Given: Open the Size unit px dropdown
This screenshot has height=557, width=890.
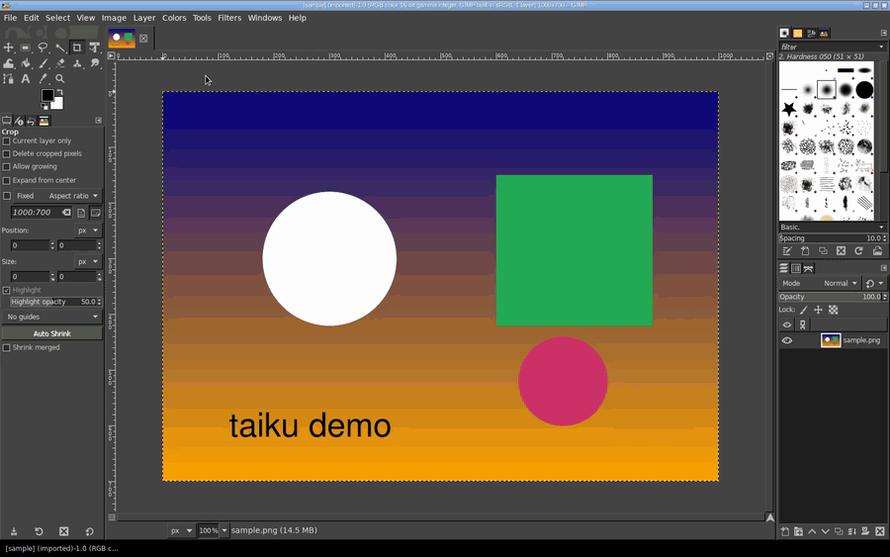Looking at the screenshot, I should (88, 262).
